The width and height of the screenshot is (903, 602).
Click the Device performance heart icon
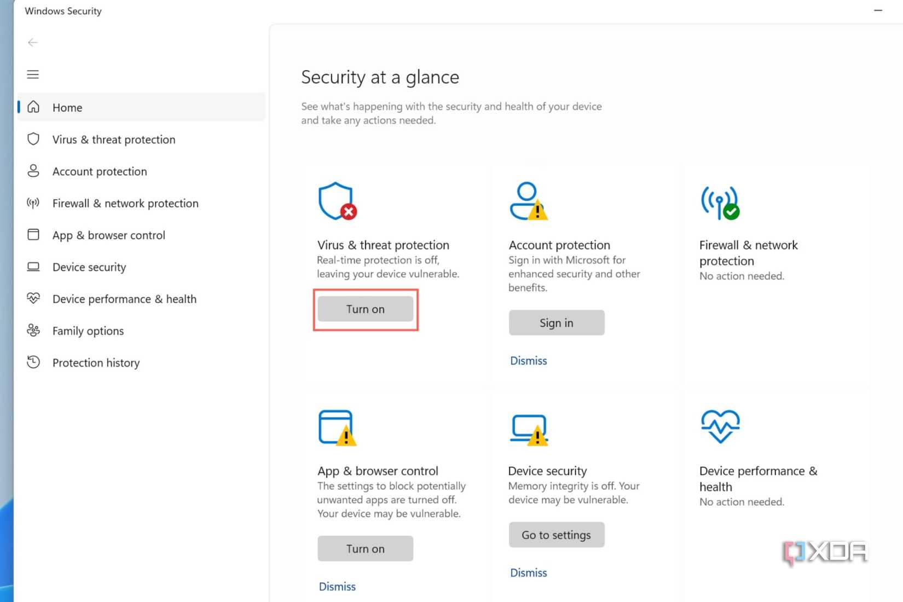pyautogui.click(x=720, y=427)
